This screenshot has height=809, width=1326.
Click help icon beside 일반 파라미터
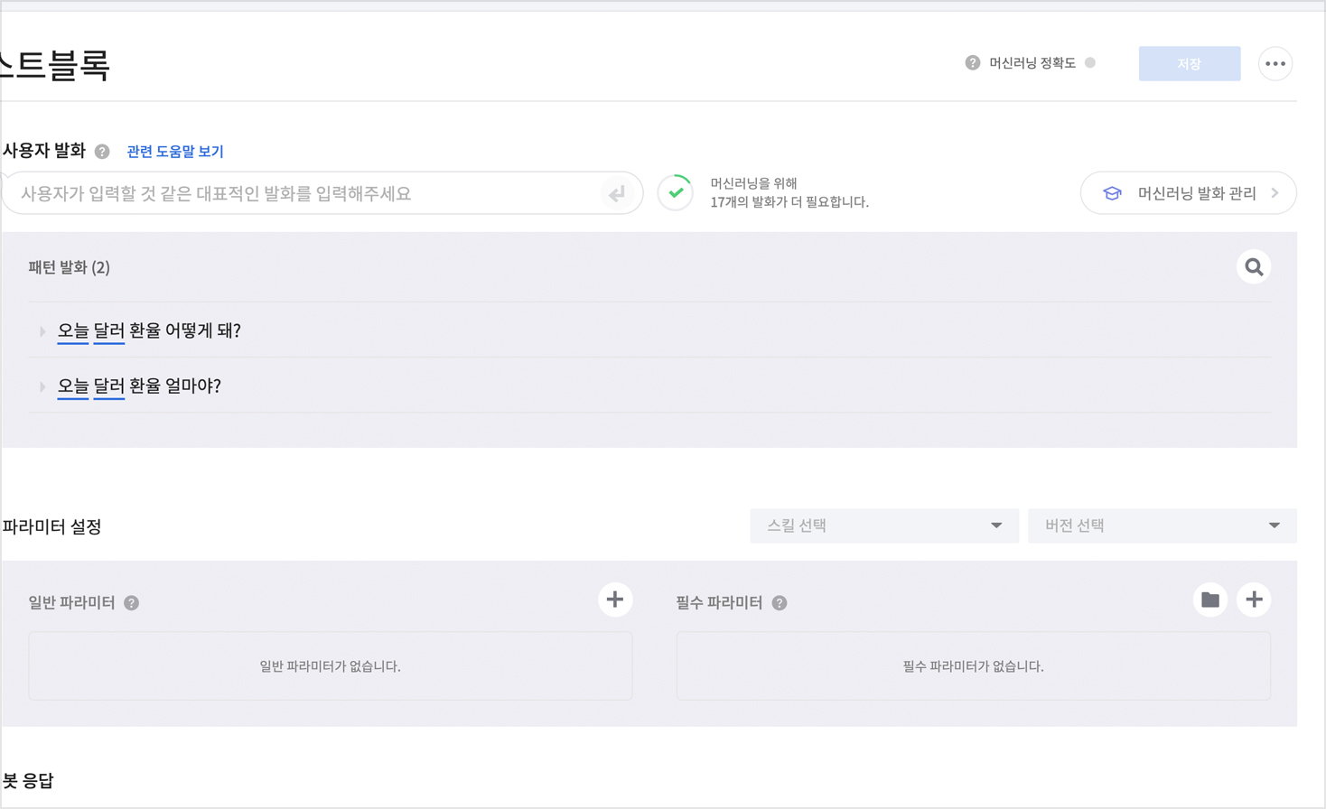tap(132, 603)
